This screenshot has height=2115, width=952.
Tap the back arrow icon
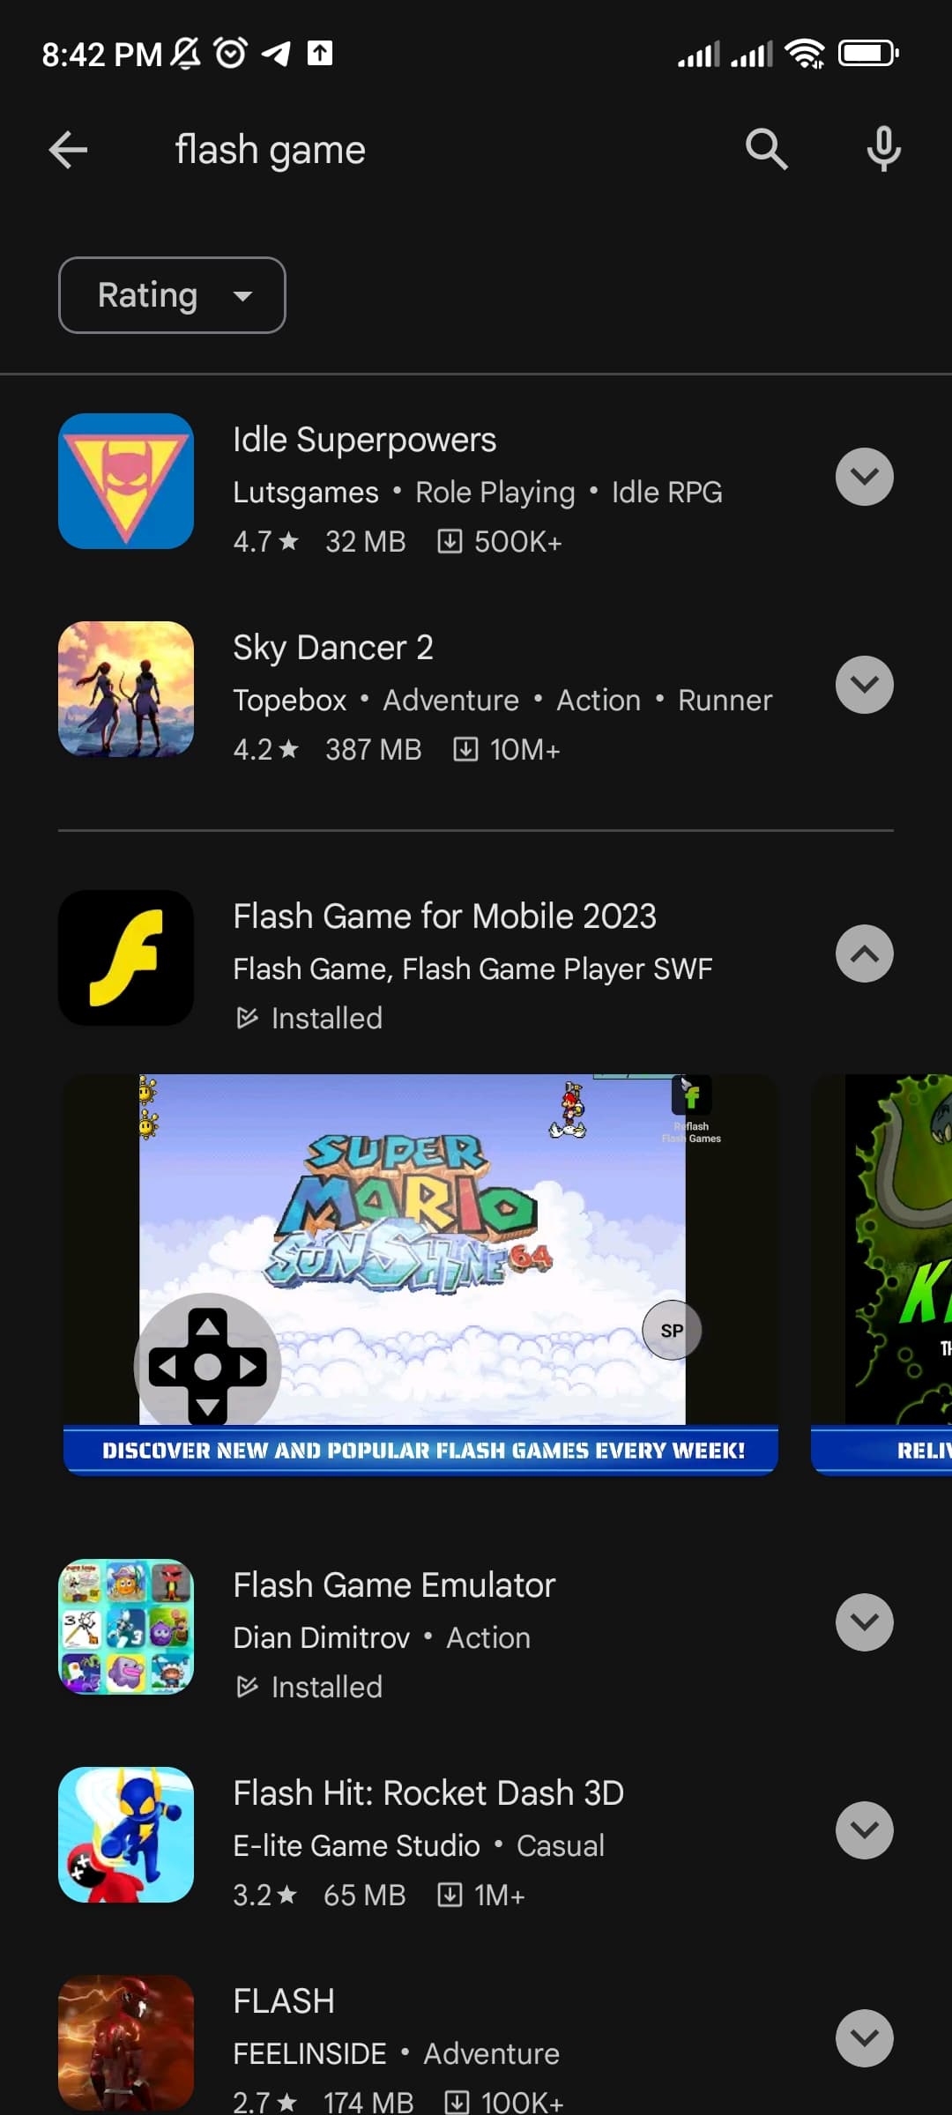click(x=68, y=150)
